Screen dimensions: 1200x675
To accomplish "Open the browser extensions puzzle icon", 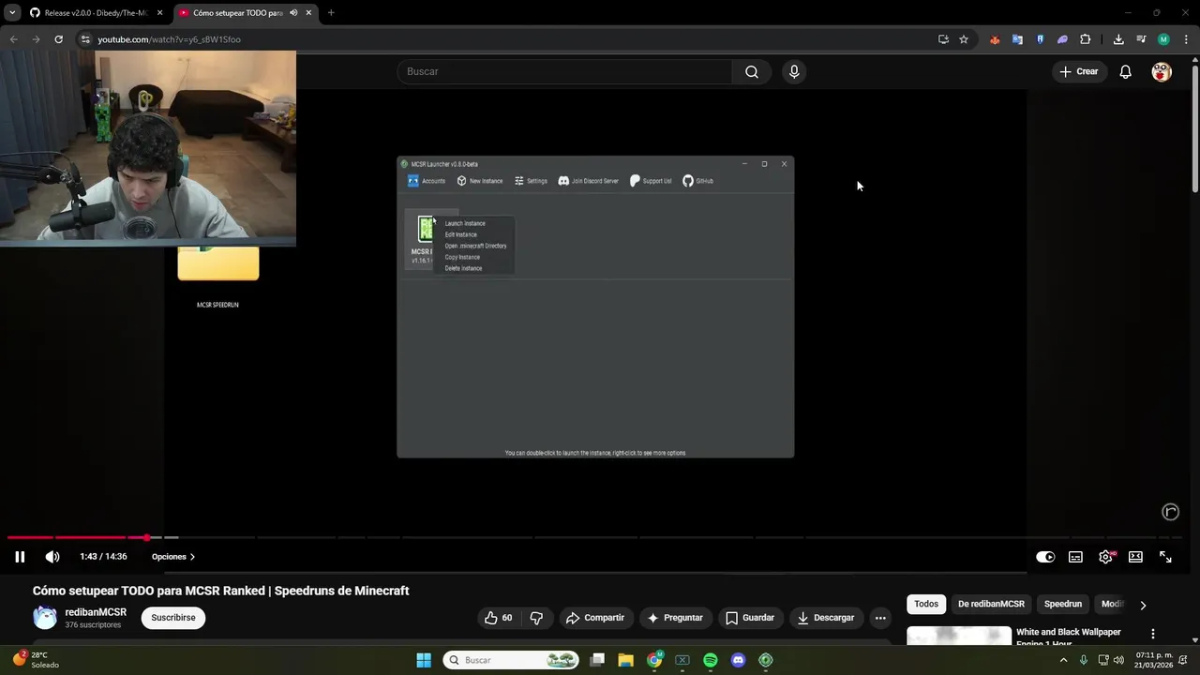I will coord(1086,39).
